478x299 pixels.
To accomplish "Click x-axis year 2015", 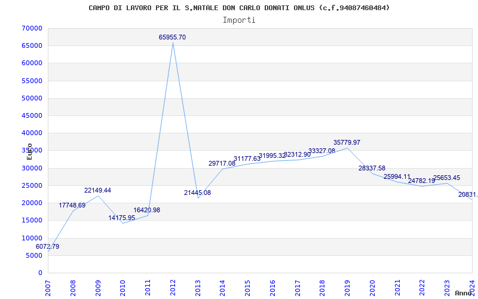I will (x=247, y=288).
